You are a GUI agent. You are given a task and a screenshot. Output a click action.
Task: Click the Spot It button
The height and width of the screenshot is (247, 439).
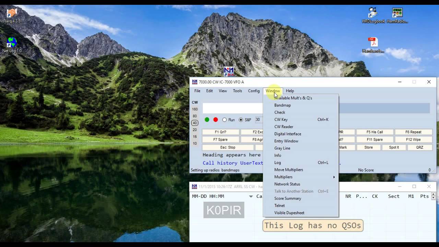tap(394, 148)
